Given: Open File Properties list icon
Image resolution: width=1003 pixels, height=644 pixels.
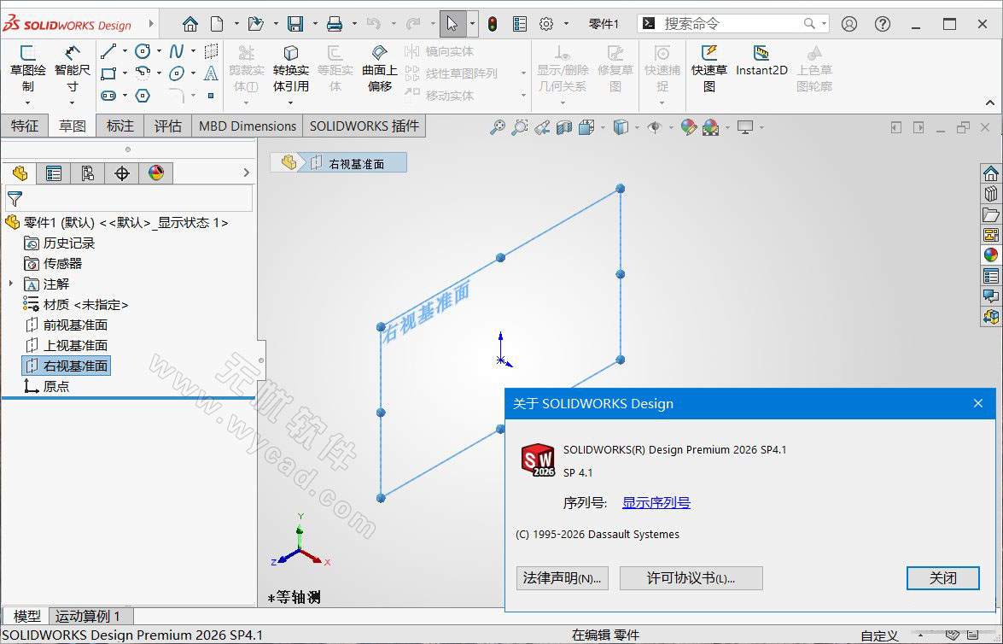Looking at the screenshot, I should click(x=520, y=24).
